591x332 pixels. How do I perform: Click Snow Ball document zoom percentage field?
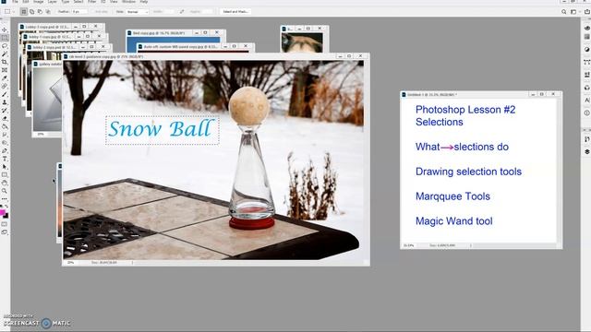click(70, 262)
